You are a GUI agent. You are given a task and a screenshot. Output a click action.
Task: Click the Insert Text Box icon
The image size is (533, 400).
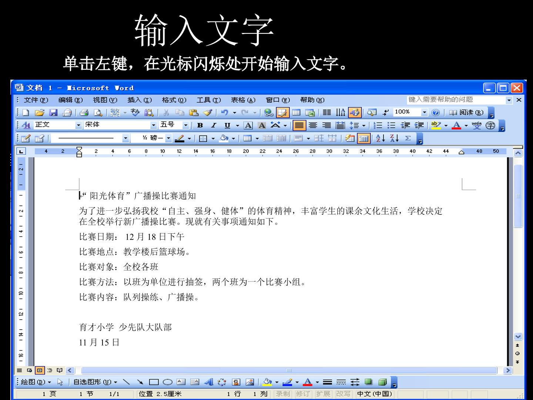(181, 382)
